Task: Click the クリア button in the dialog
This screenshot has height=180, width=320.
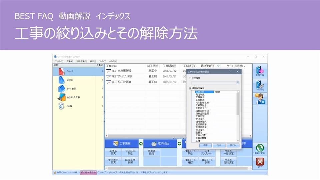Action: [219, 145]
